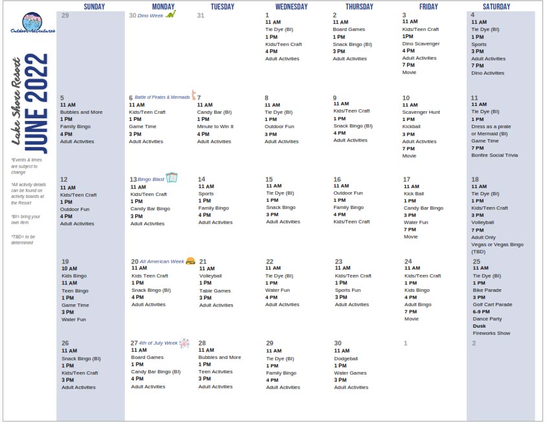Click 'Water Fun' on Wednesday June 22
Screen dimensions: 545x423
tap(278, 290)
